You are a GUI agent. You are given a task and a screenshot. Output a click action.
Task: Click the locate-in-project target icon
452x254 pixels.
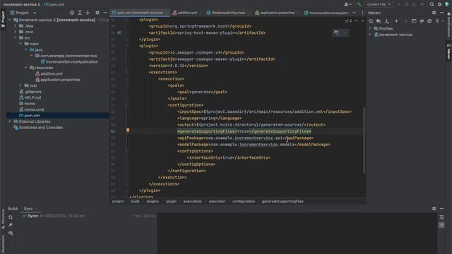click(72, 13)
